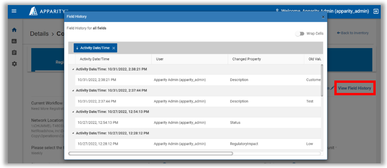Select the 'Description' cell in the 2:37:44 PM row
The height and width of the screenshot is (168, 387).
point(266,101)
